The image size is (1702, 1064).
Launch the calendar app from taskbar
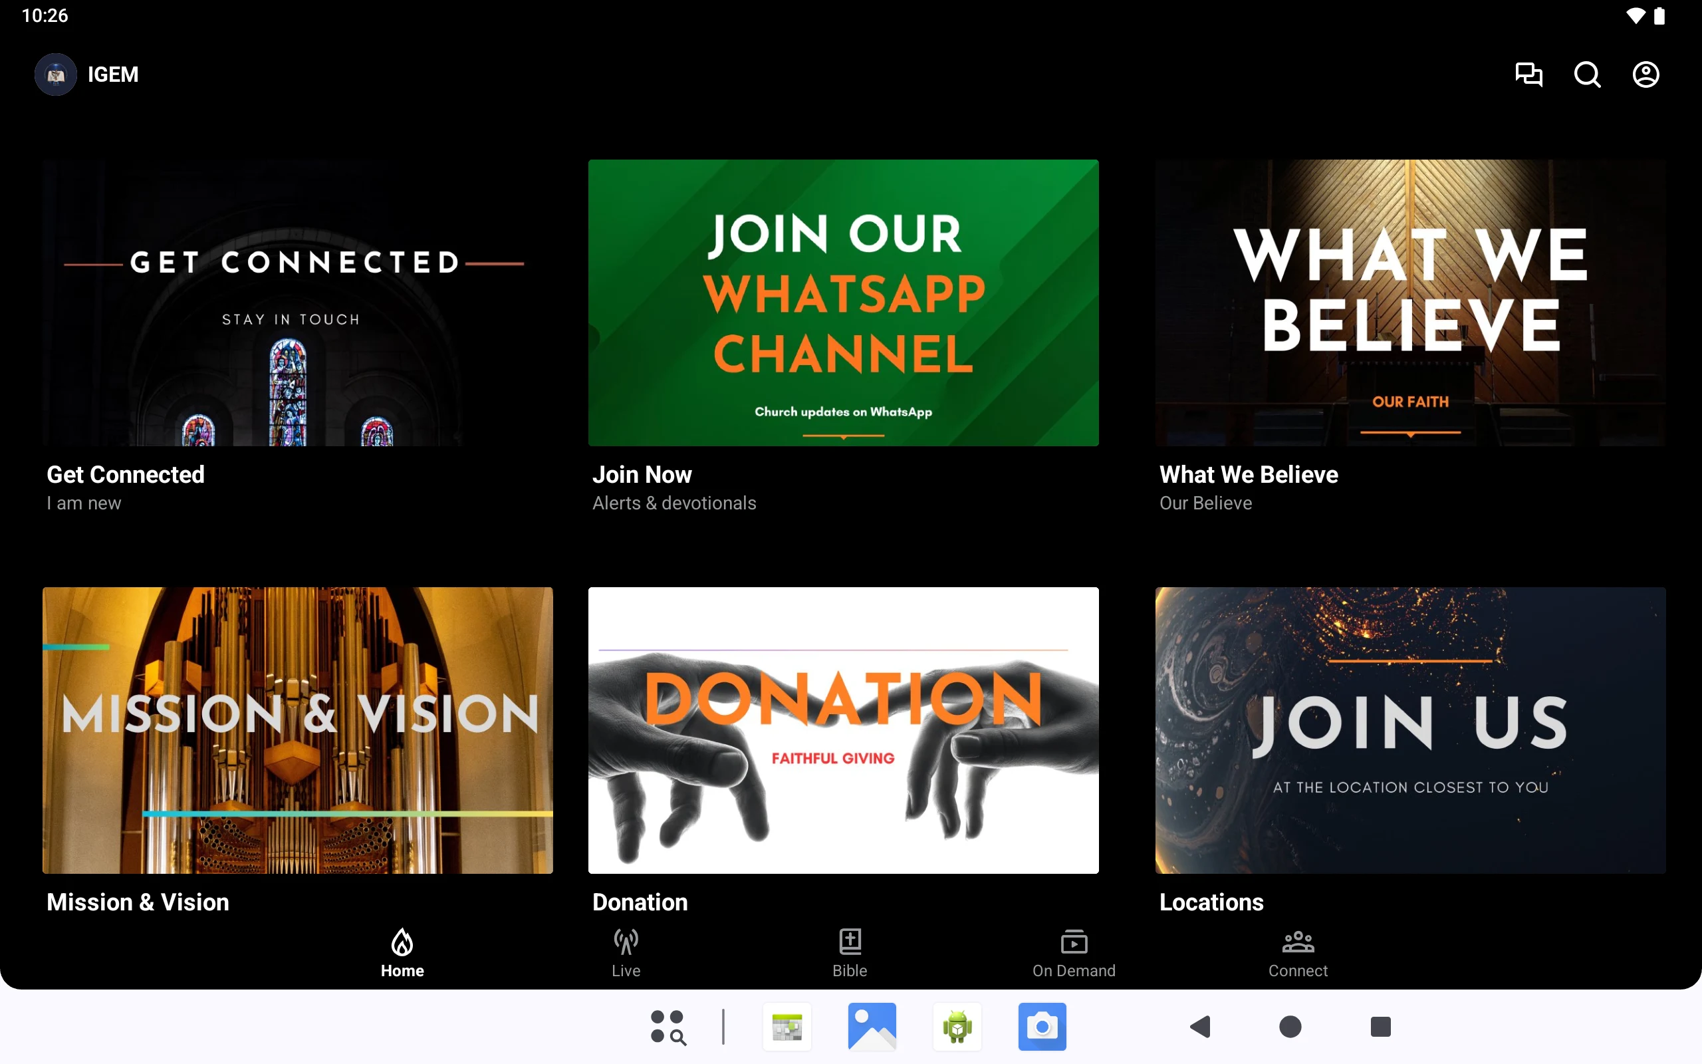click(x=787, y=1027)
